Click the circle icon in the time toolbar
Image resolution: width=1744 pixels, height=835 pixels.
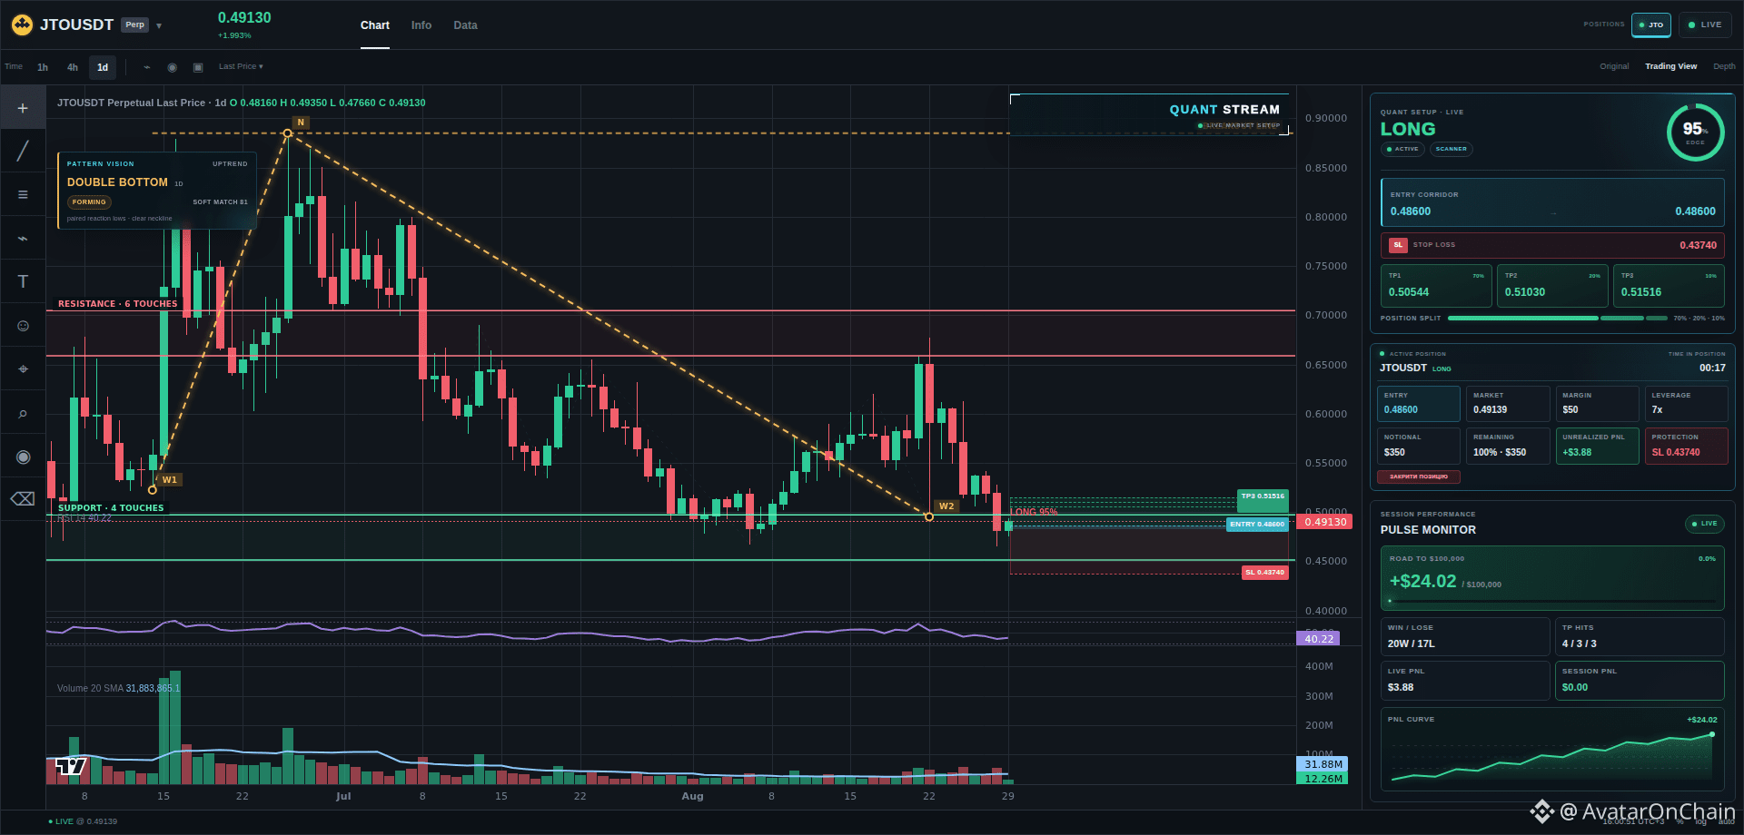click(x=172, y=67)
